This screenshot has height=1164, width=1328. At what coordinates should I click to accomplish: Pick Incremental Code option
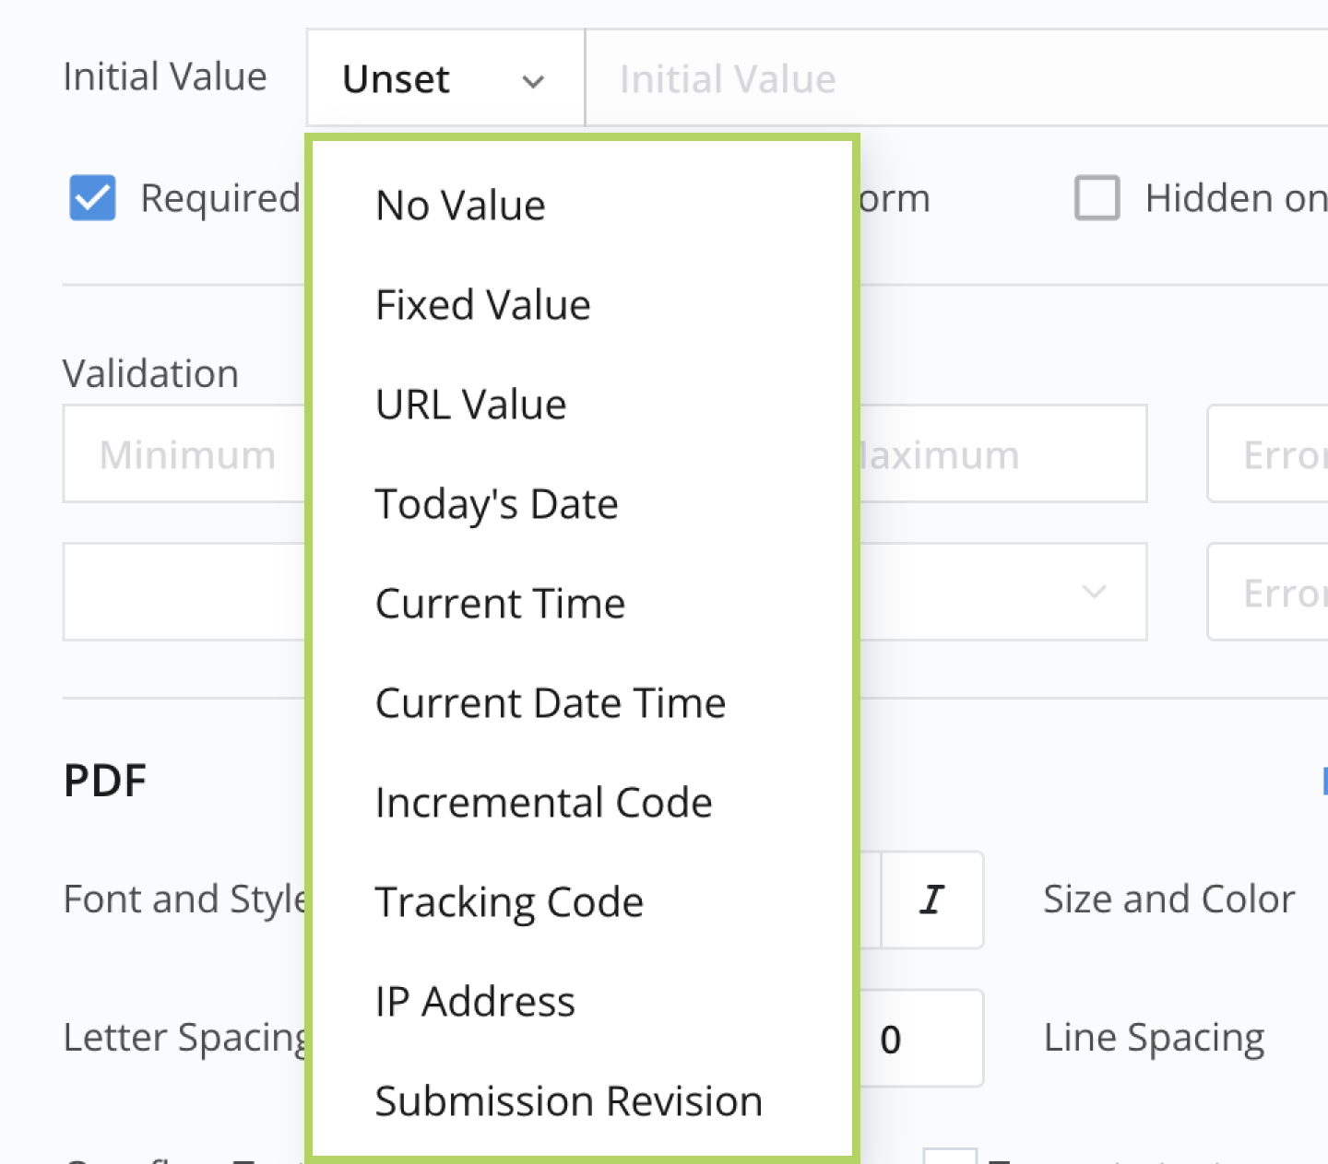[543, 803]
